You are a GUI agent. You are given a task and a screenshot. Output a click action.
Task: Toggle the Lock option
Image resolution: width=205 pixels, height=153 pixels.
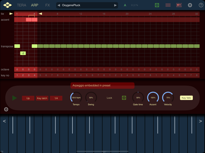[x=110, y=98]
